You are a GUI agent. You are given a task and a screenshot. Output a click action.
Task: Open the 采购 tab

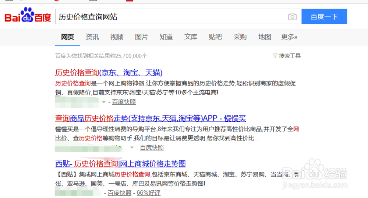[x=240, y=37]
